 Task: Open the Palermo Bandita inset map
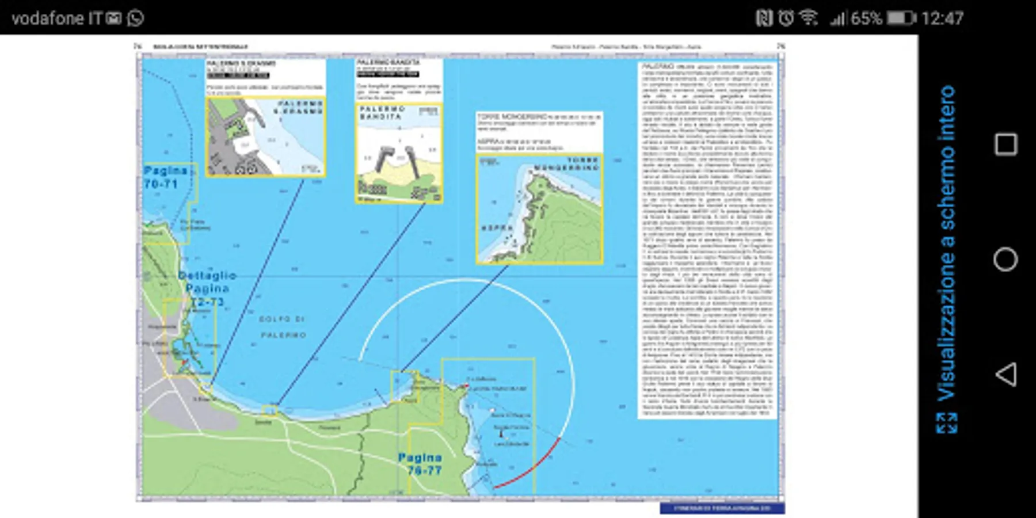(399, 153)
